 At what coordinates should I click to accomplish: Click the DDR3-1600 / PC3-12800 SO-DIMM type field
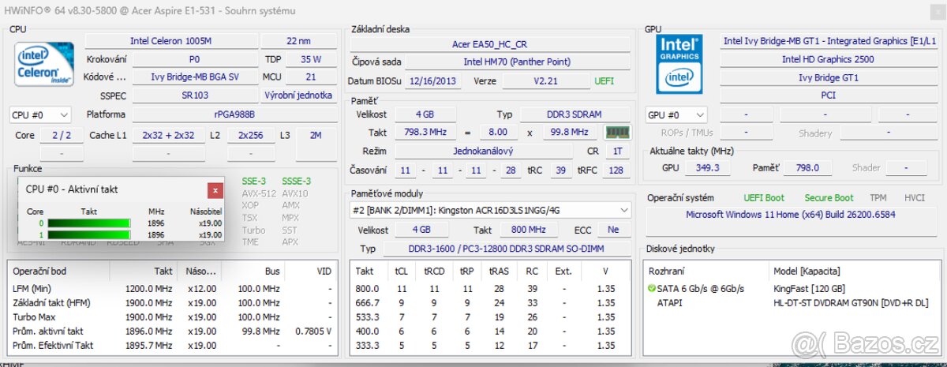pyautogui.click(x=507, y=249)
